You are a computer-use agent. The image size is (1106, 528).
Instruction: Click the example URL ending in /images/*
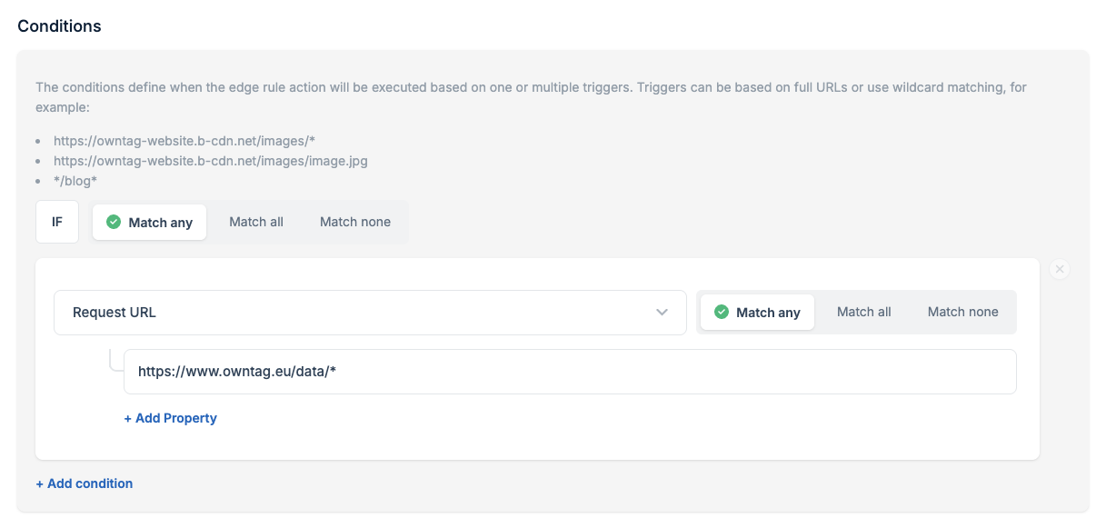(x=184, y=141)
